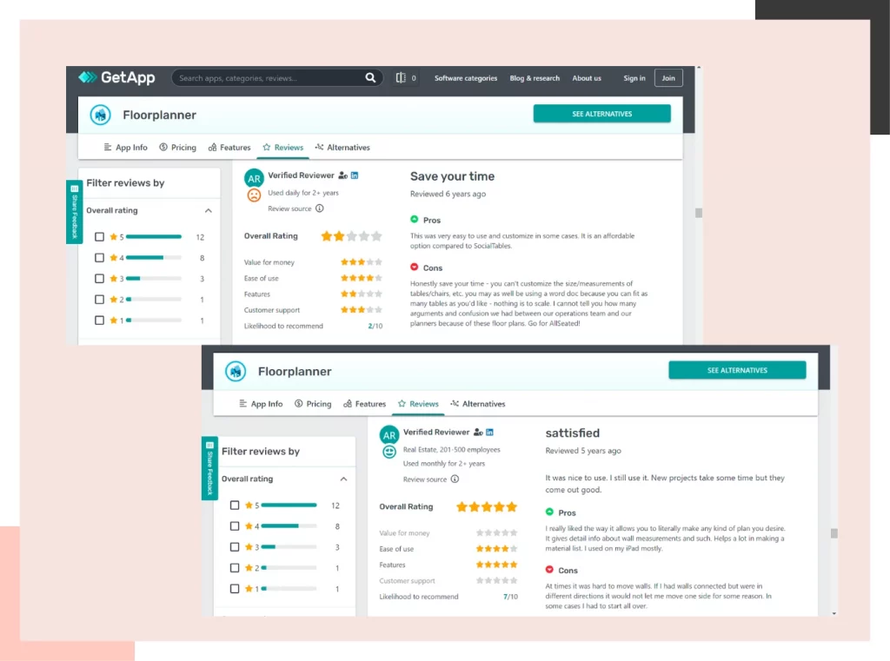Click the 'Save your time' review title
Viewport: 890px width, 661px height.
tap(452, 176)
